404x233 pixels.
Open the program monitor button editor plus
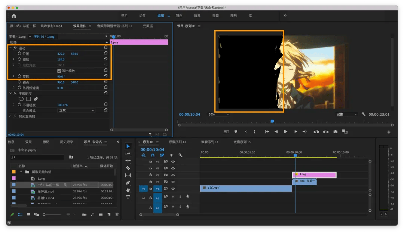click(389, 132)
